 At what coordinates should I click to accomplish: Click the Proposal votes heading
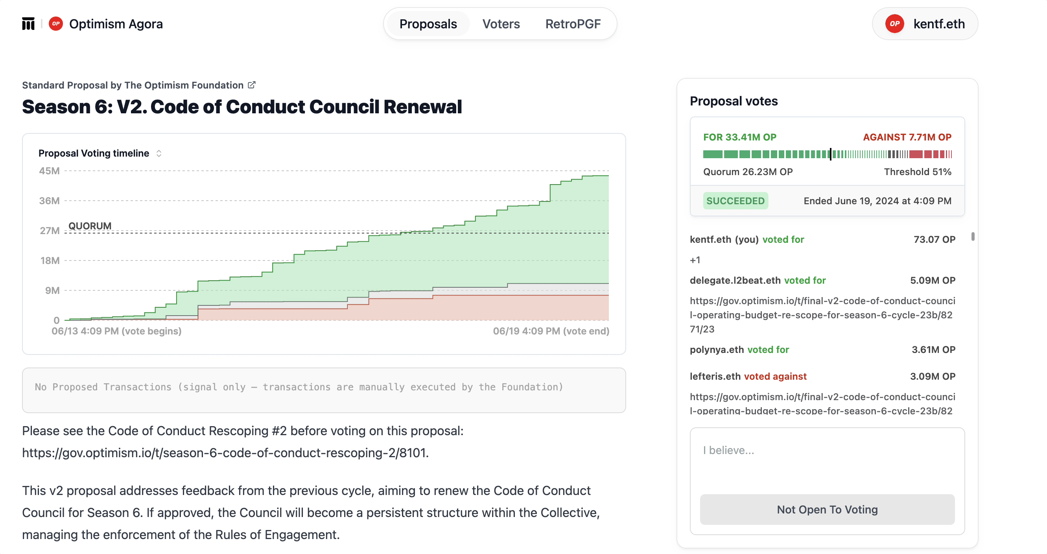coord(734,101)
